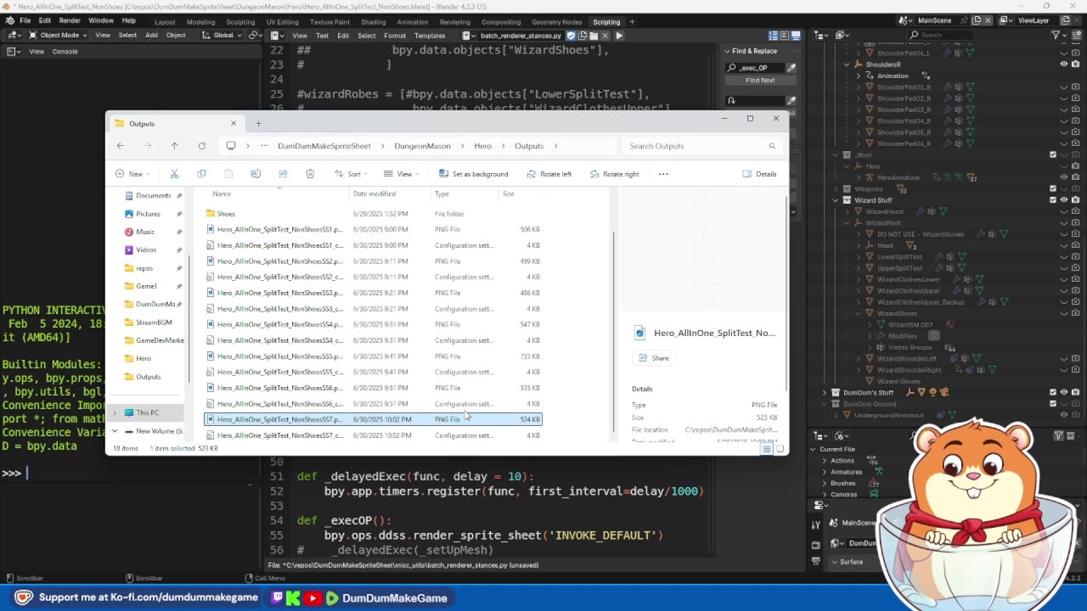Click the Modifiers wrench icon under WizardShoes

click(x=881, y=336)
